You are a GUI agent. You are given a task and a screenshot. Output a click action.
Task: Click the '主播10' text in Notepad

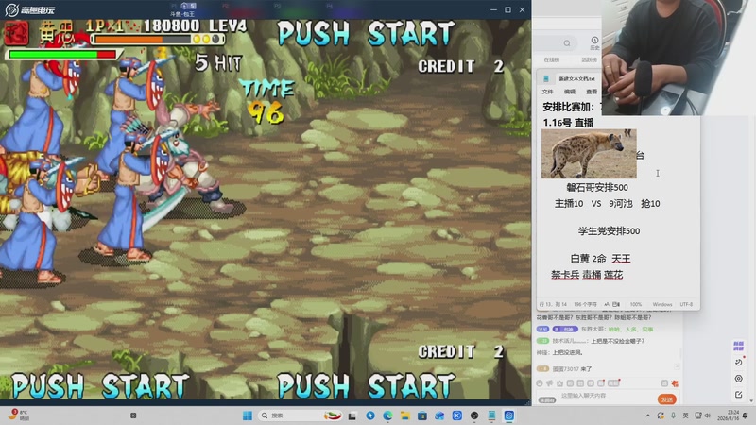pyautogui.click(x=569, y=204)
